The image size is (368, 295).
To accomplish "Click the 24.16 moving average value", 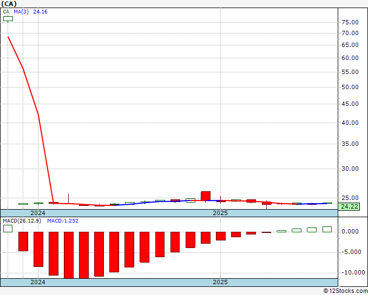I will pyautogui.click(x=40, y=12).
